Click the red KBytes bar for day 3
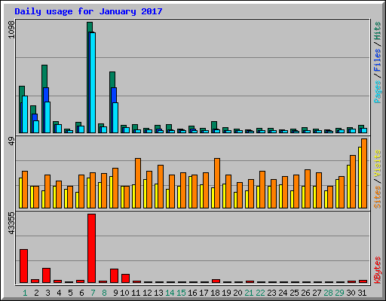 click(x=46, y=275)
